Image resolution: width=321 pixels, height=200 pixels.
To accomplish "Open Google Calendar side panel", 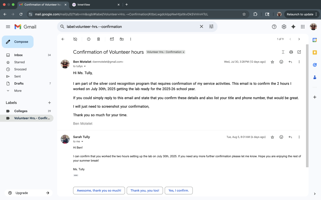I will point(315,40).
